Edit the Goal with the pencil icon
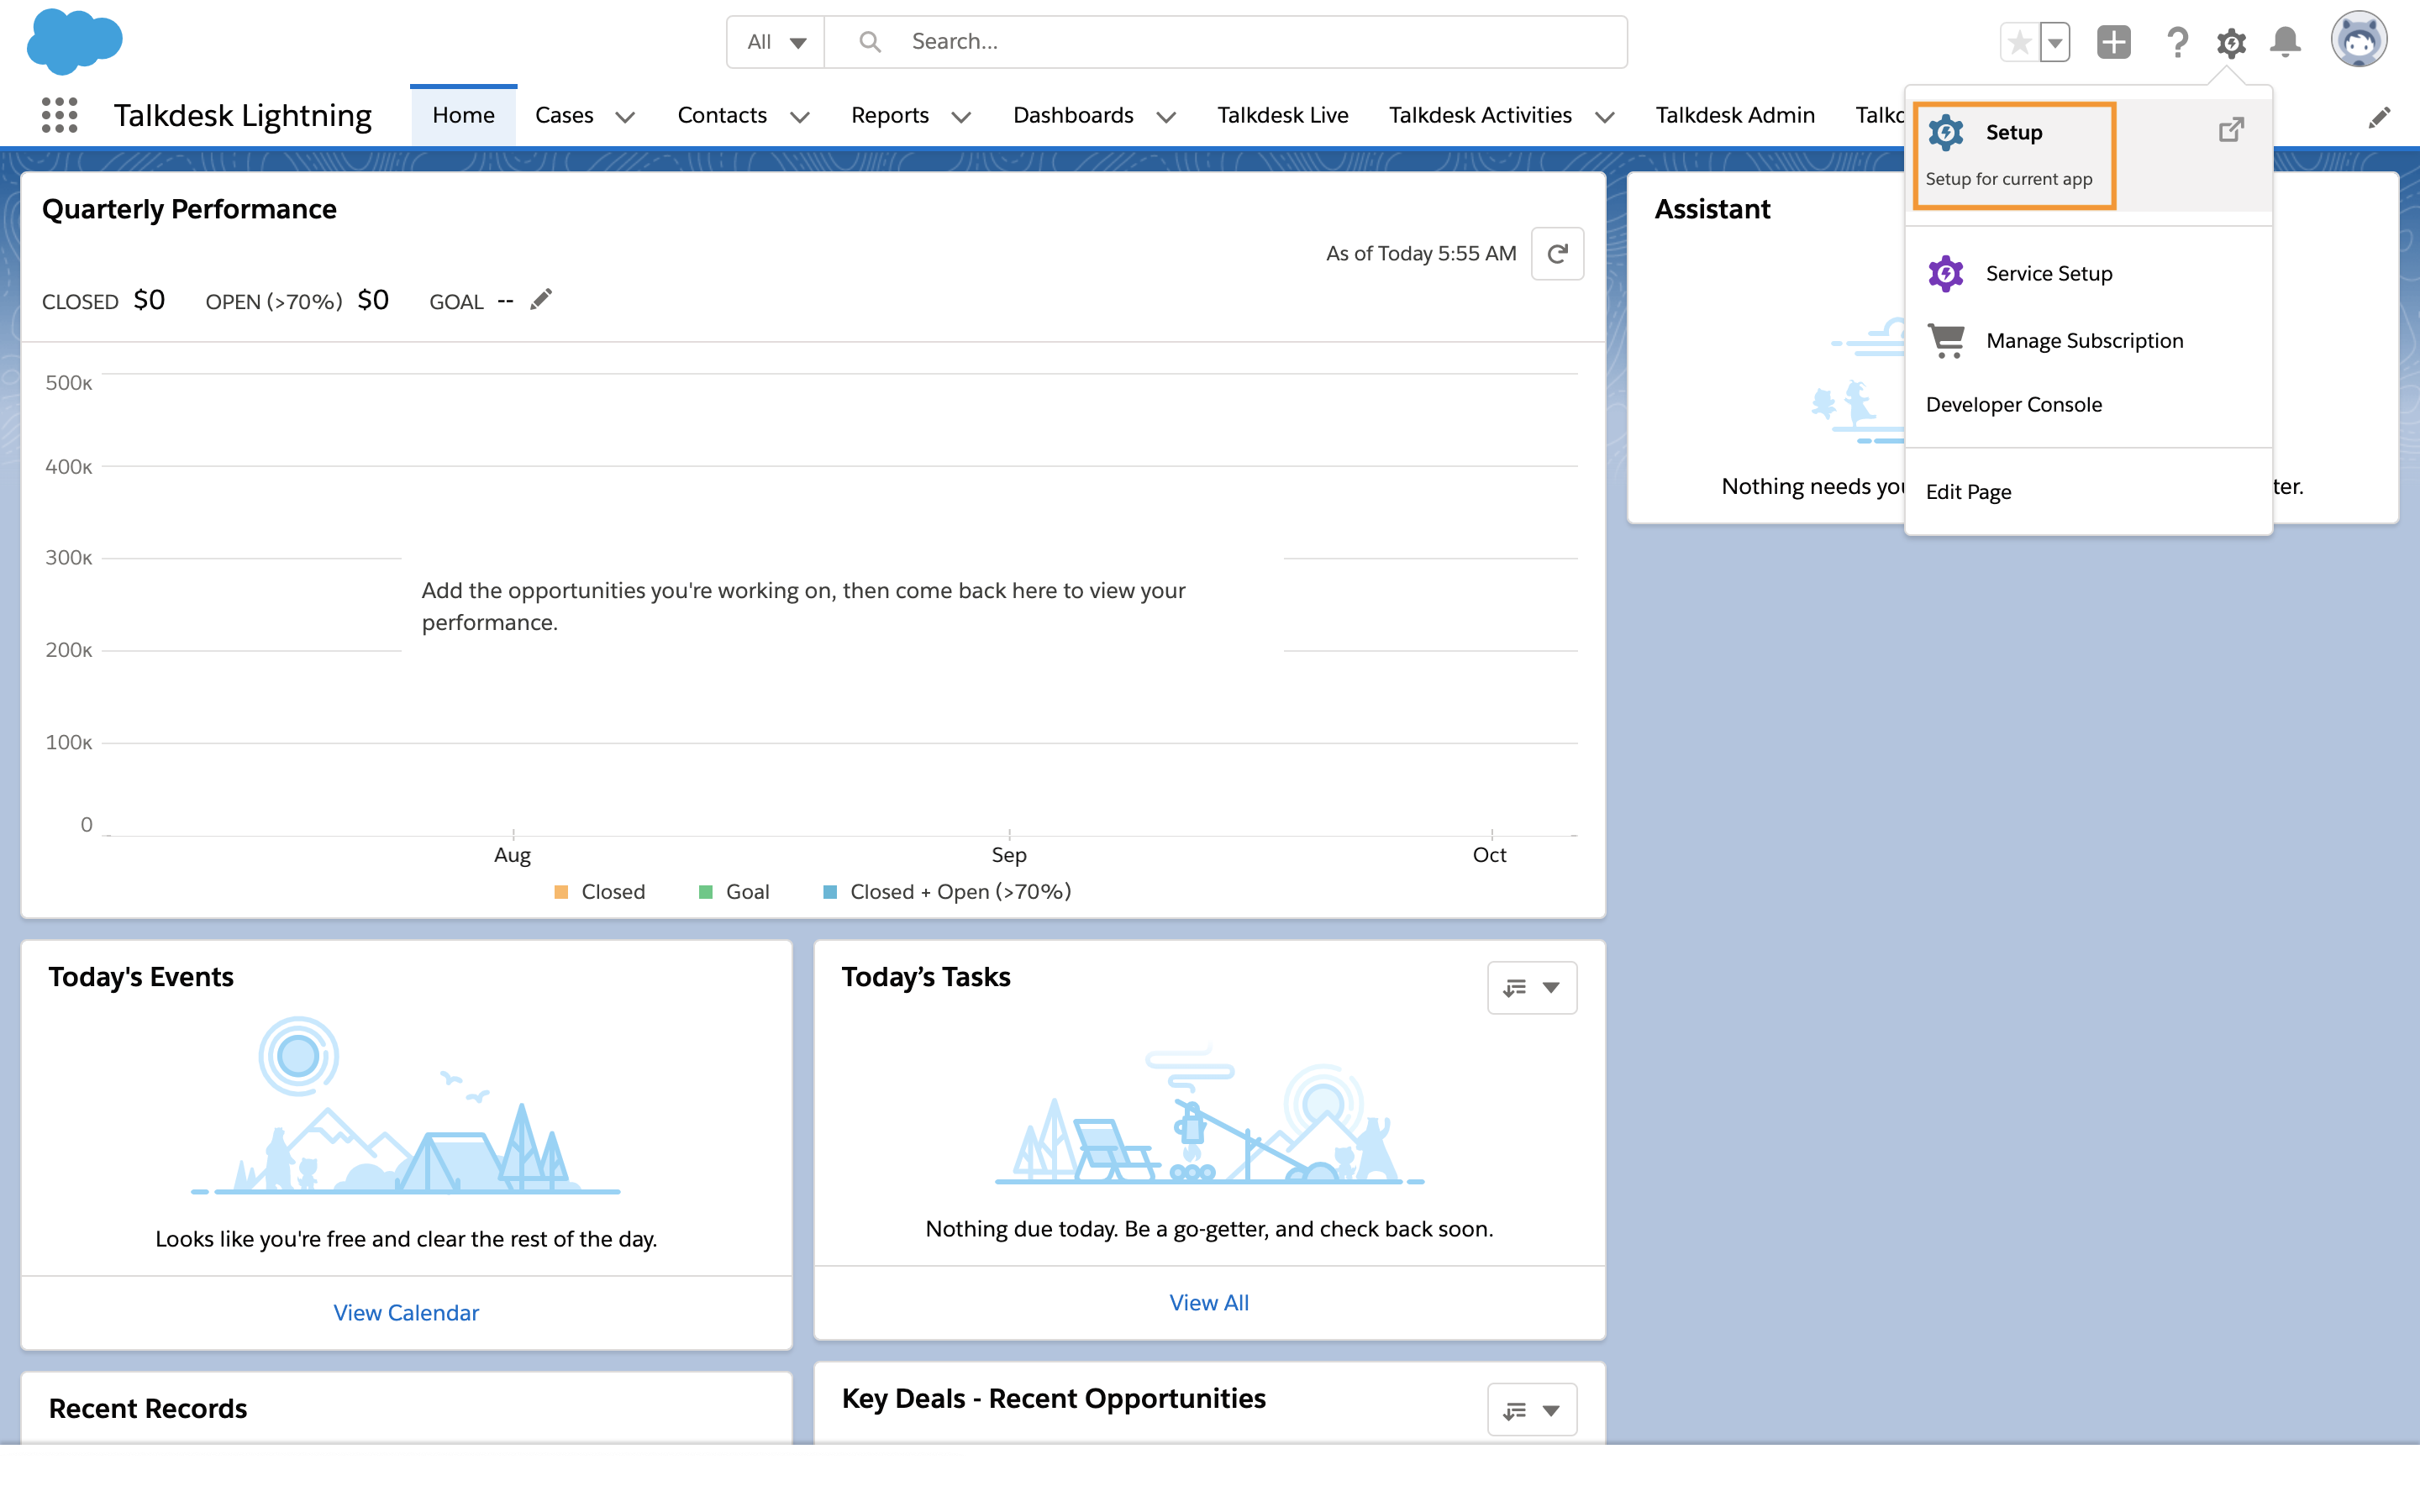The height and width of the screenshot is (1512, 2420). (540, 300)
